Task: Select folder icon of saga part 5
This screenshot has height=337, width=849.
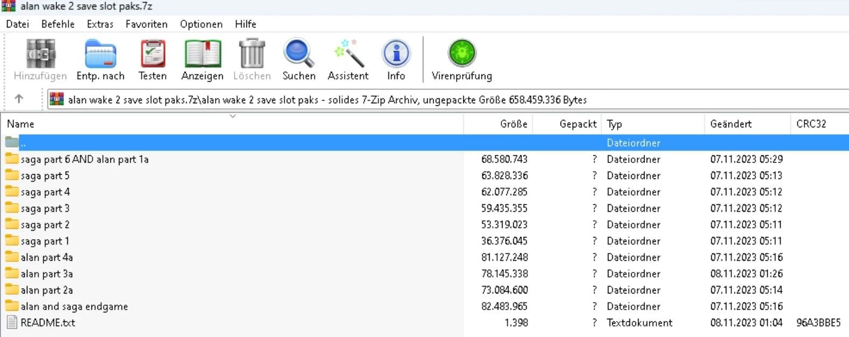Action: tap(11, 175)
